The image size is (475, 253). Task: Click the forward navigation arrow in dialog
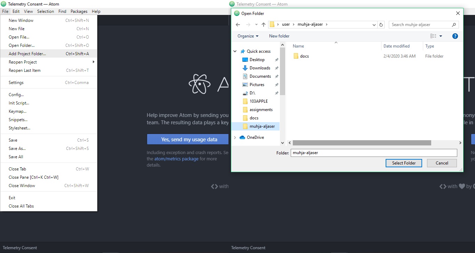pyautogui.click(x=248, y=25)
